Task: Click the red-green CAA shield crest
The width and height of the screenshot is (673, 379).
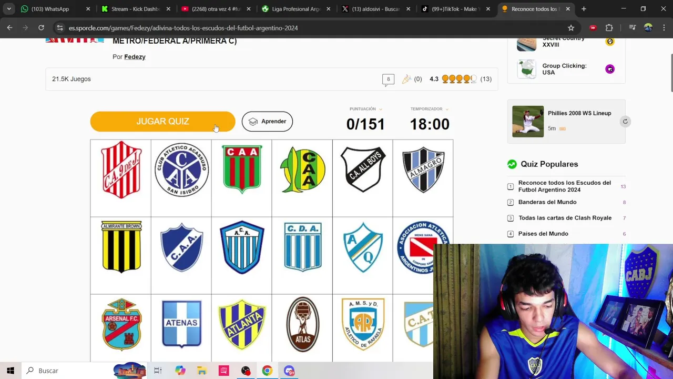Action: point(242,169)
